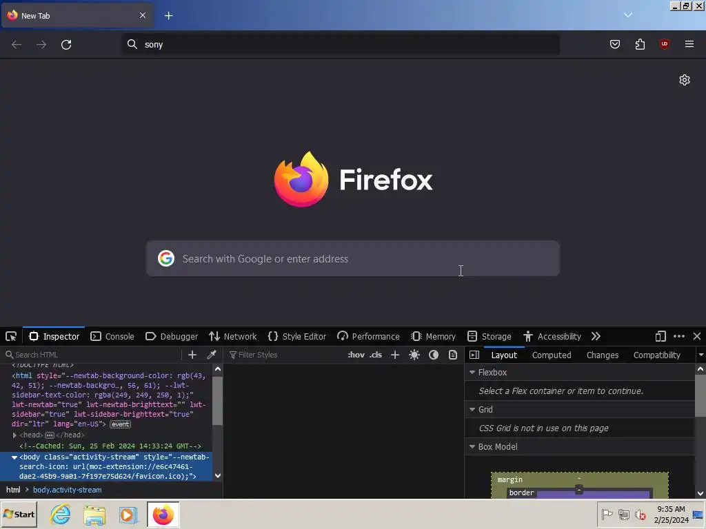Open the Debugger tab
Viewport: 706px width, 529px height.
point(172,336)
